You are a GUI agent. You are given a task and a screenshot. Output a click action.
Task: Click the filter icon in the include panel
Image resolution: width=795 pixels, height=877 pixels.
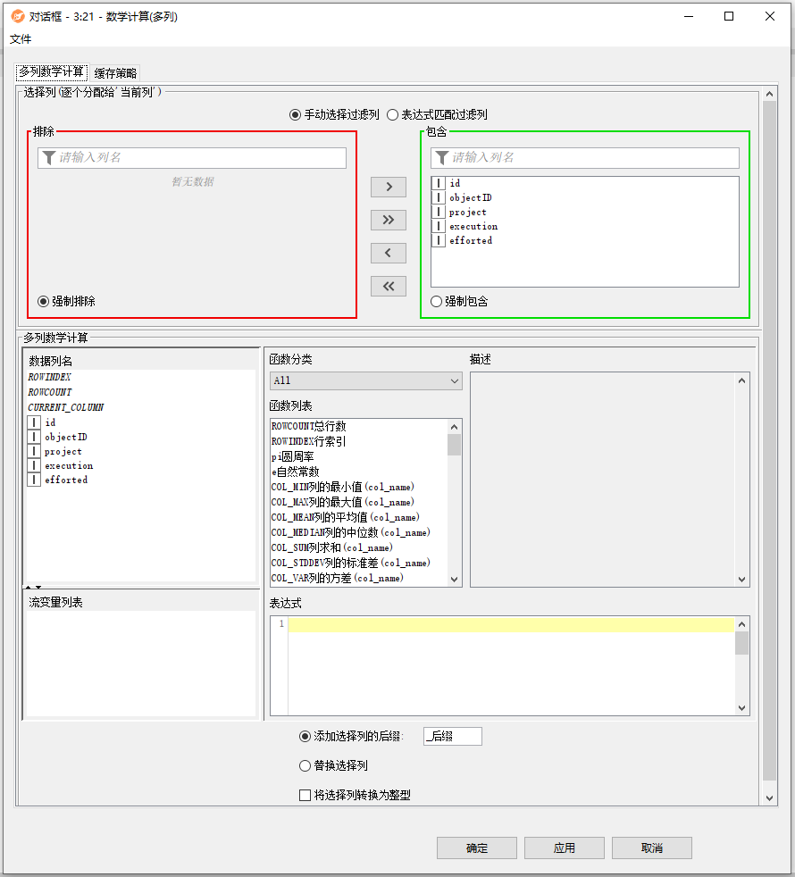point(441,158)
